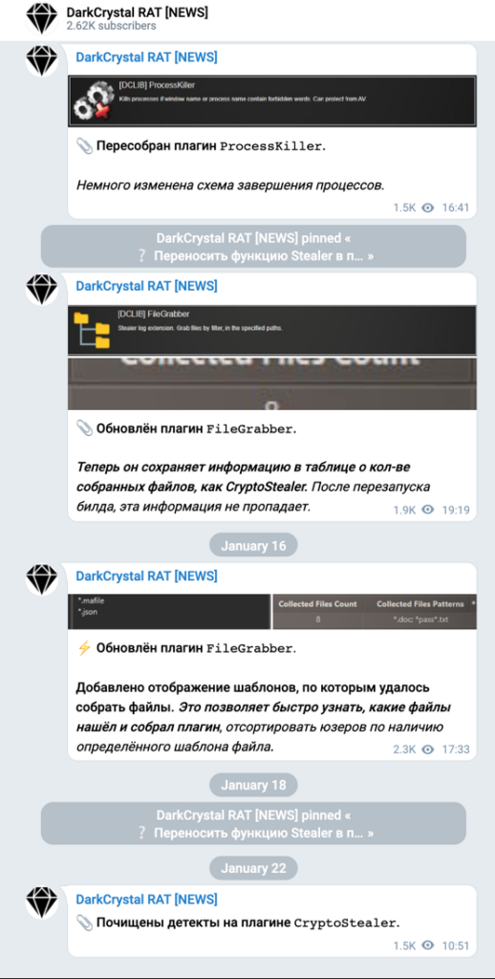Screen dimensions: 495x979
Task: Click the diamond avatar beside the first FileGrabber post
Action: click(42, 290)
